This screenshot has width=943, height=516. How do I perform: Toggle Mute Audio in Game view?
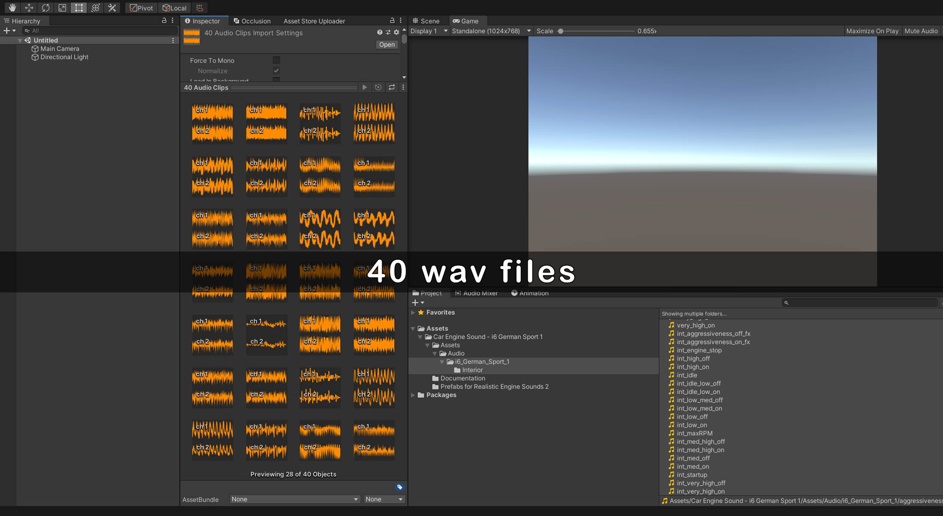(x=921, y=31)
